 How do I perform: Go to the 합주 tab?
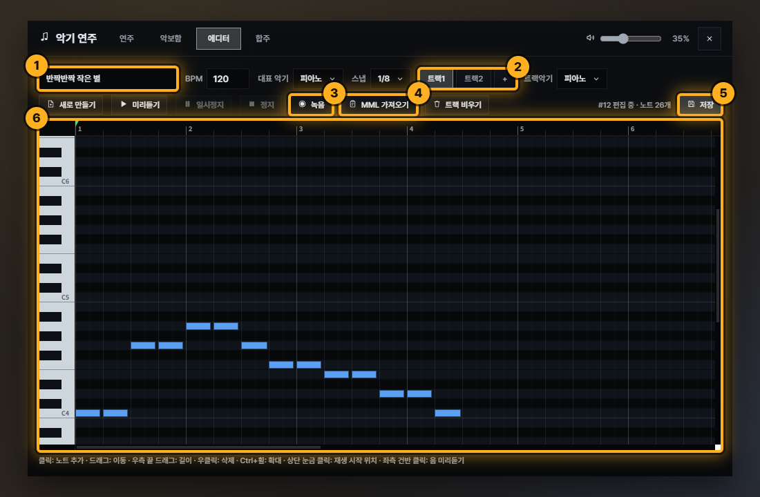[263, 39]
